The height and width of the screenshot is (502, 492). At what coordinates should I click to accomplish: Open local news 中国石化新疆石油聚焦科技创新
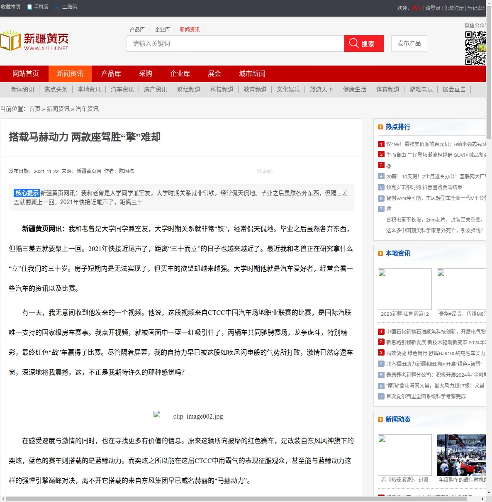coord(436,332)
